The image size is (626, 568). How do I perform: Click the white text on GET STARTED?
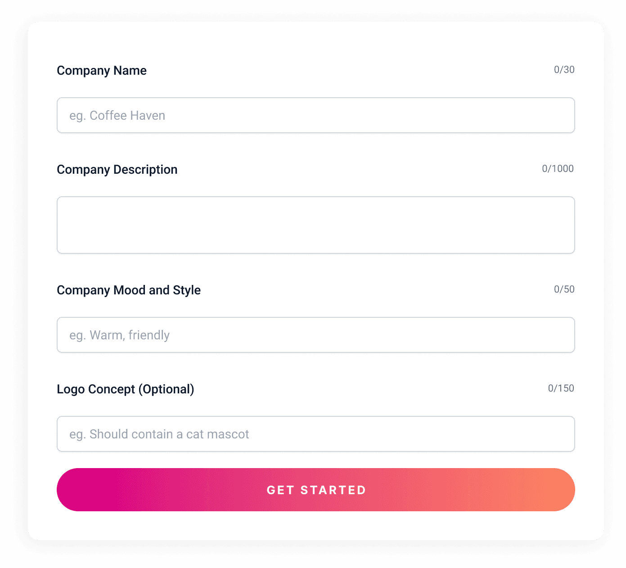click(316, 490)
